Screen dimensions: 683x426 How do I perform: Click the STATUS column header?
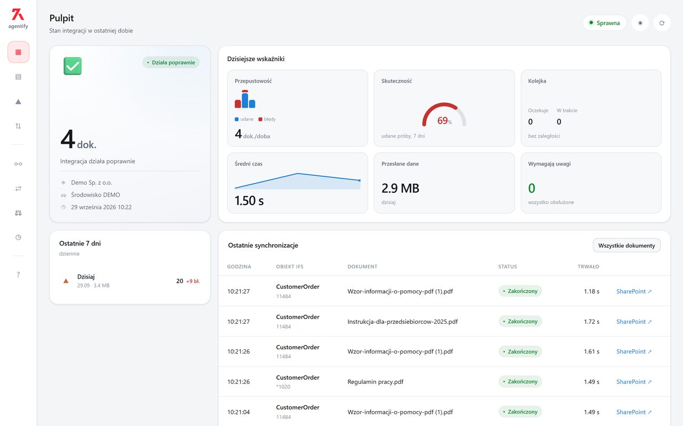coord(507,267)
